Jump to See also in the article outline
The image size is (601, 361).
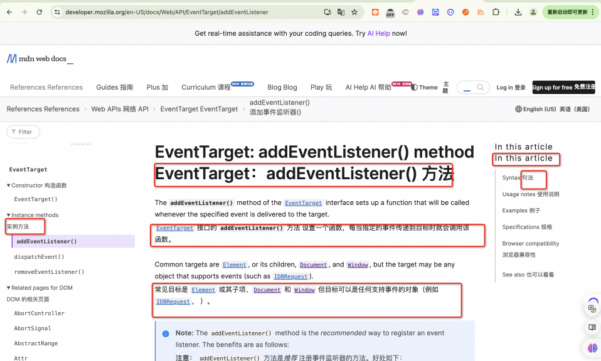click(528, 275)
